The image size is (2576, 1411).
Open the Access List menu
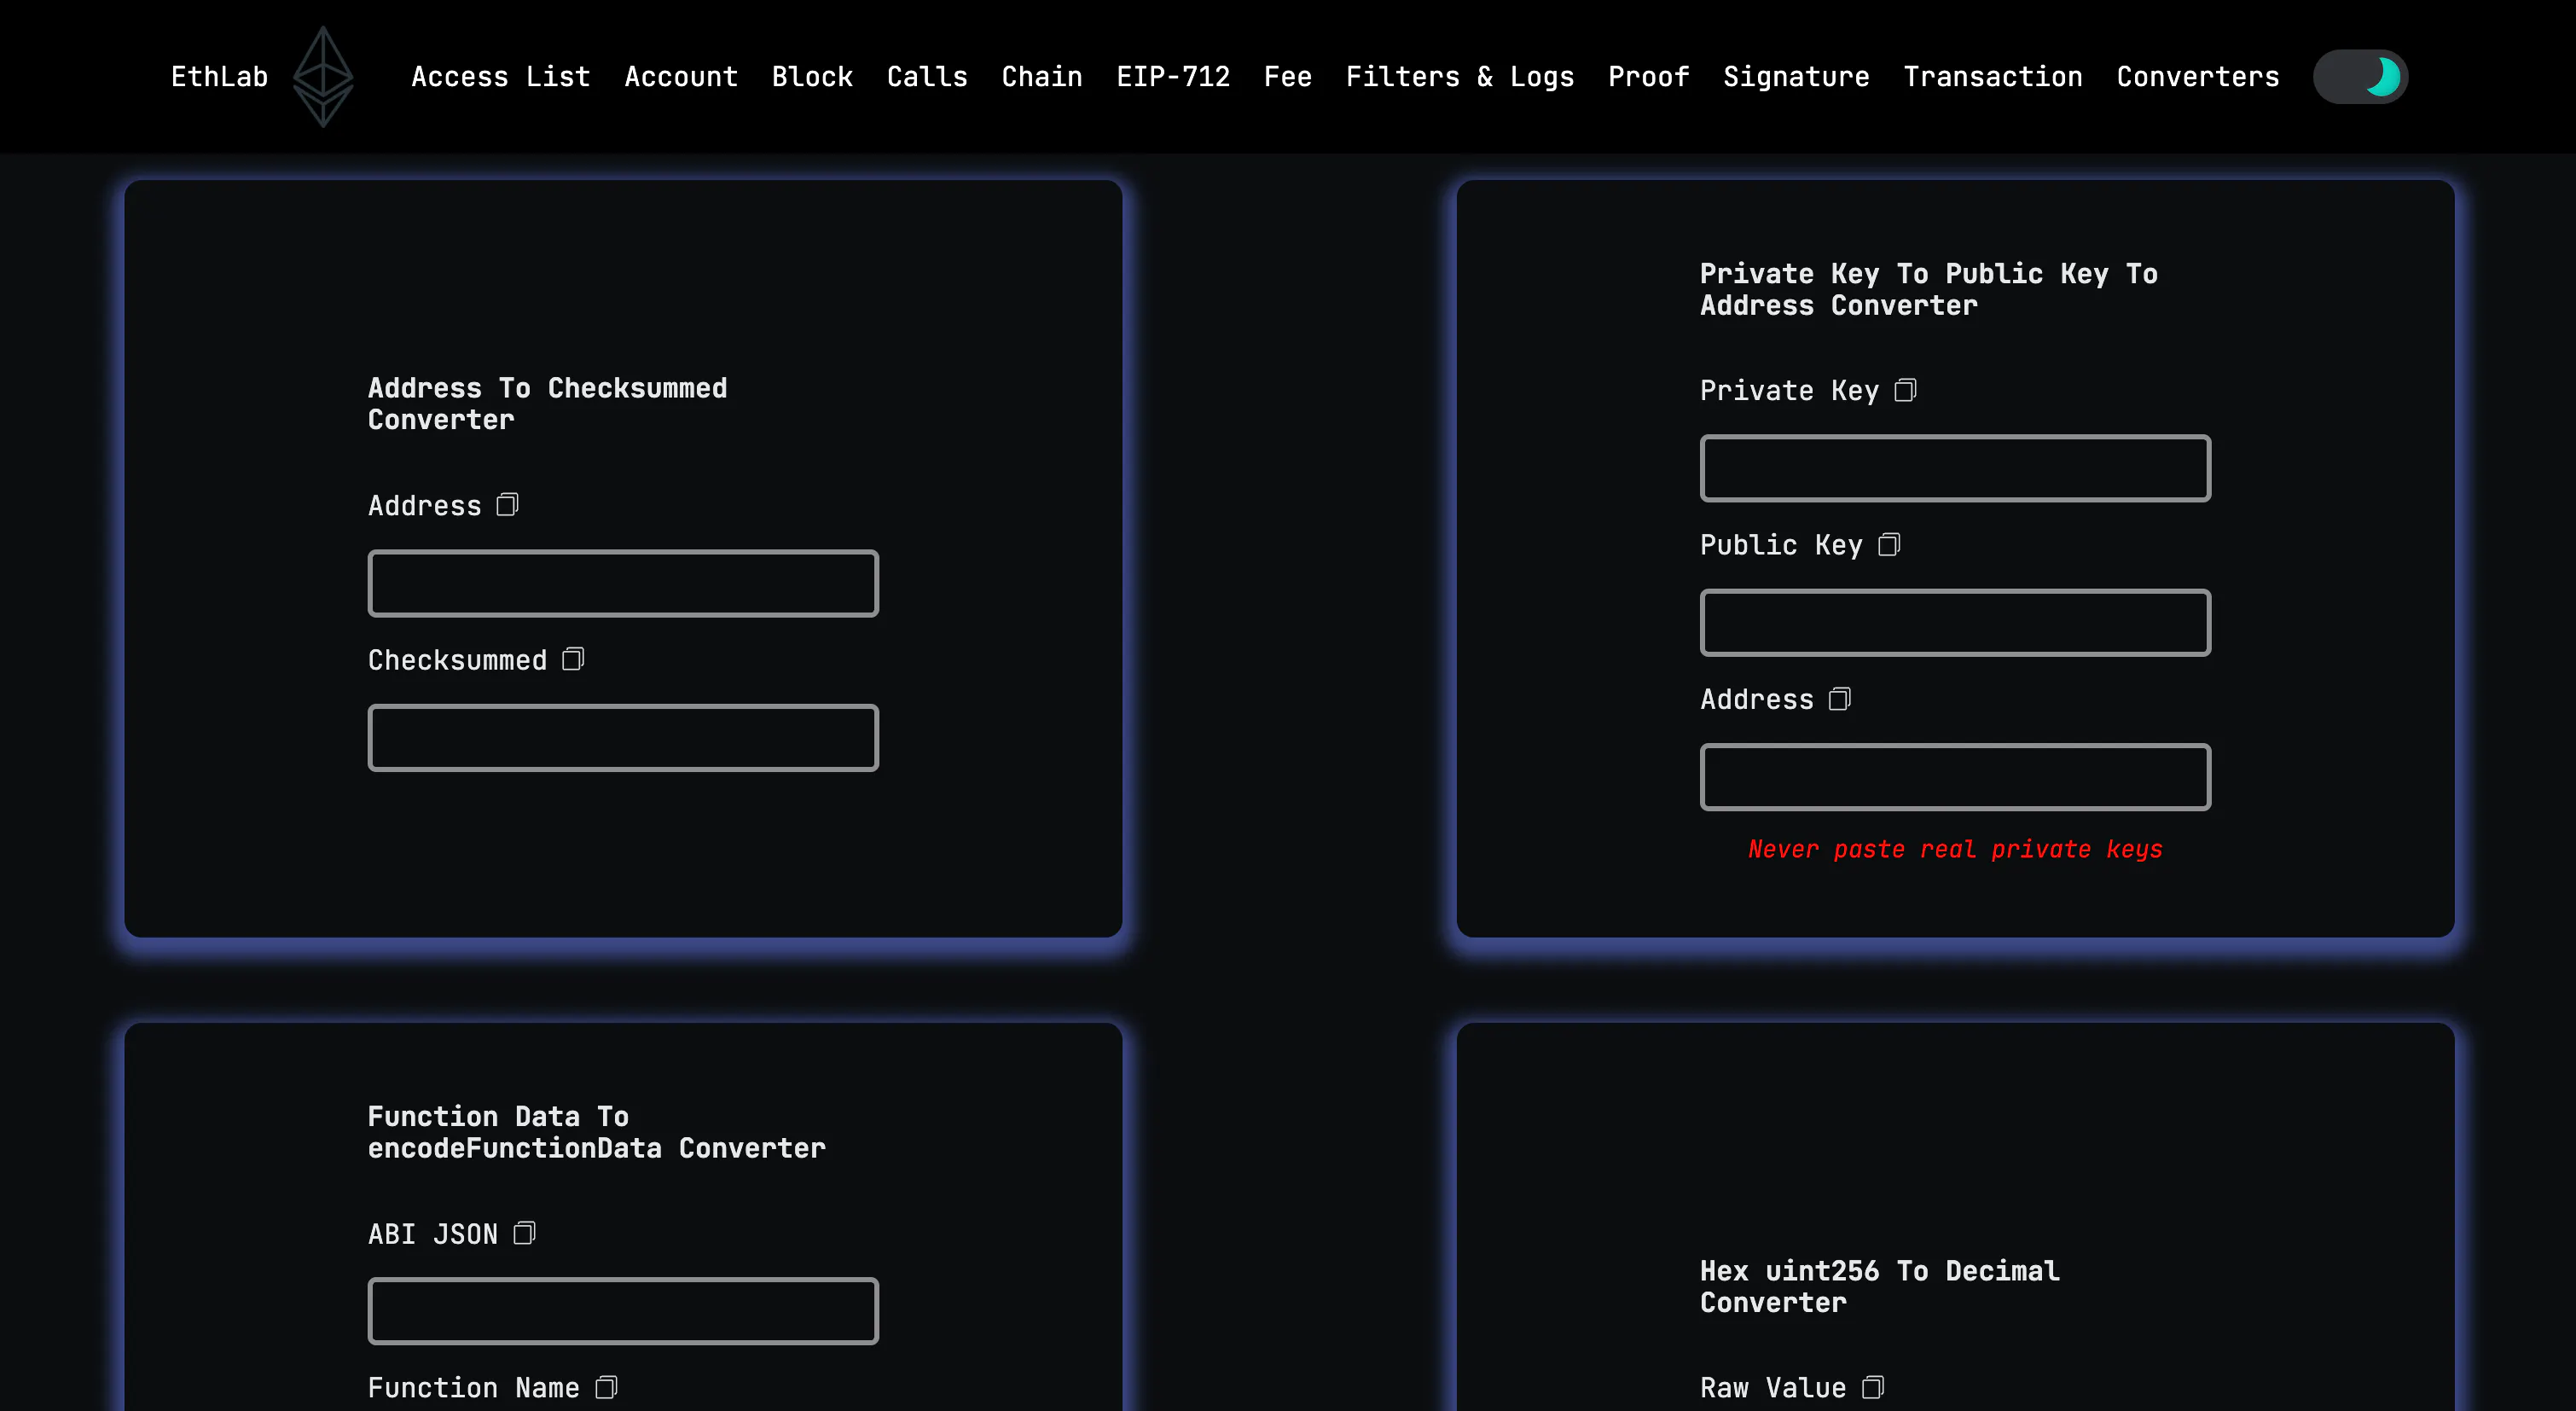pos(501,77)
